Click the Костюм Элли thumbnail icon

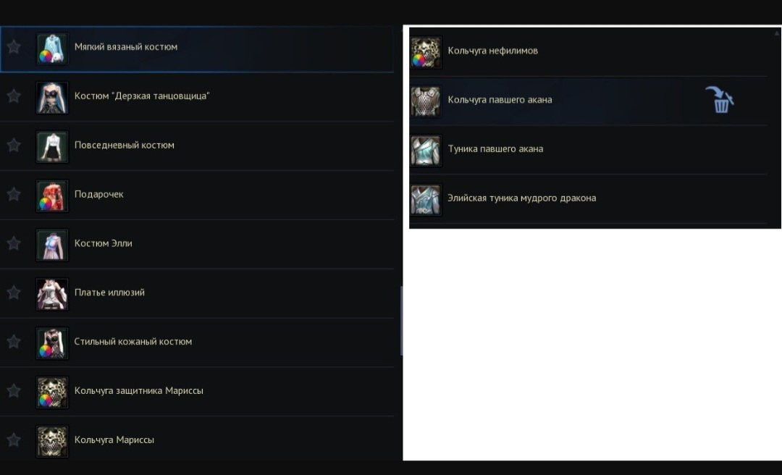[52, 245]
